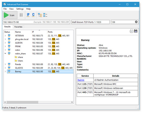Image resolution: width=144 pixels, height=114 pixels.
Task: Collapse the robin_share host entry
Action: (x=5, y=54)
